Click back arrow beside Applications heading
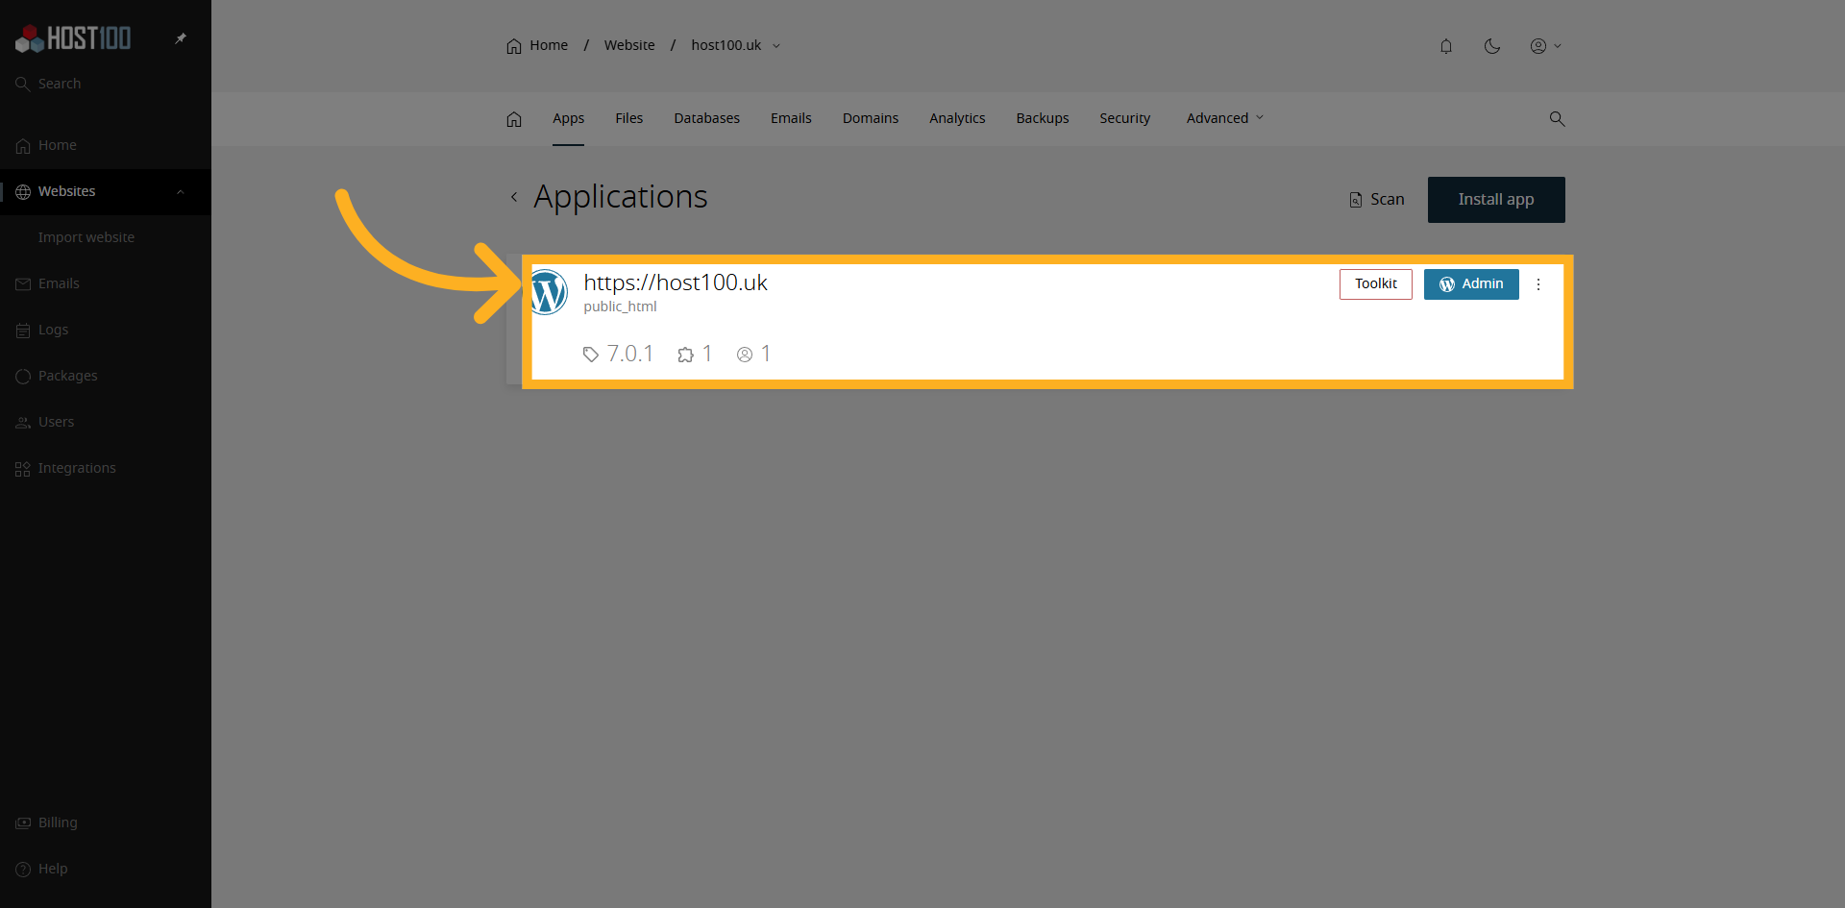This screenshot has height=908, width=1845. [514, 197]
